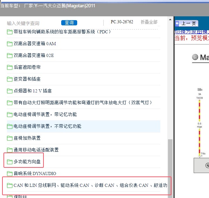Click the scroll-up arrow of the list scrollbar
Viewport: 209px width, 198px height.
170,20
